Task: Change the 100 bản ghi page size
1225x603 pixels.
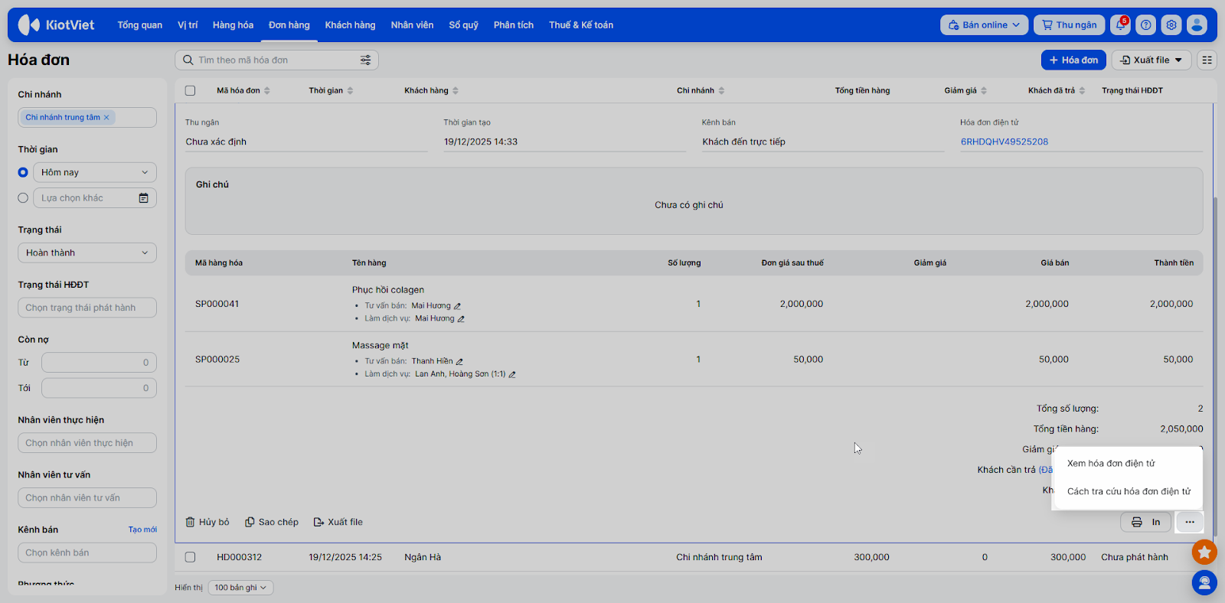Action: point(240,588)
